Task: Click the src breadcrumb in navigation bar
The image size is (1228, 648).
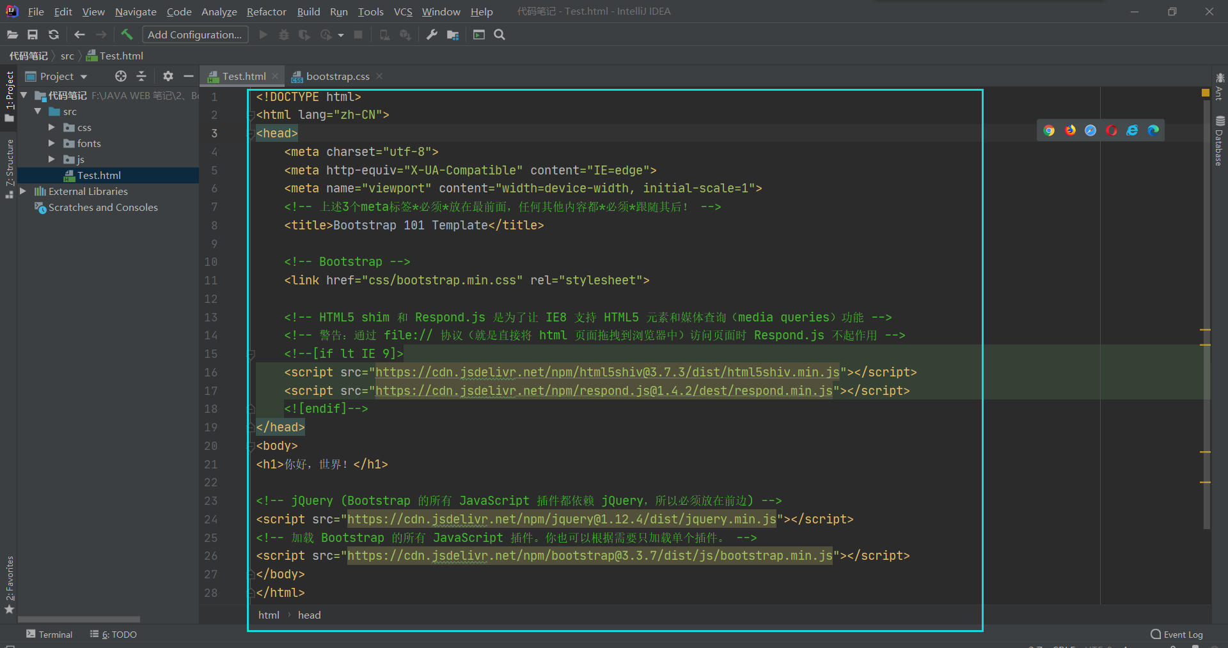Action: [67, 56]
